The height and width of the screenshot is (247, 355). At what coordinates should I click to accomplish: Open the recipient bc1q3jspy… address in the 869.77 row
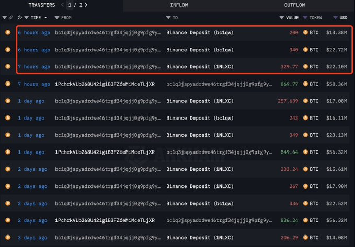pyautogui.click(x=219, y=84)
